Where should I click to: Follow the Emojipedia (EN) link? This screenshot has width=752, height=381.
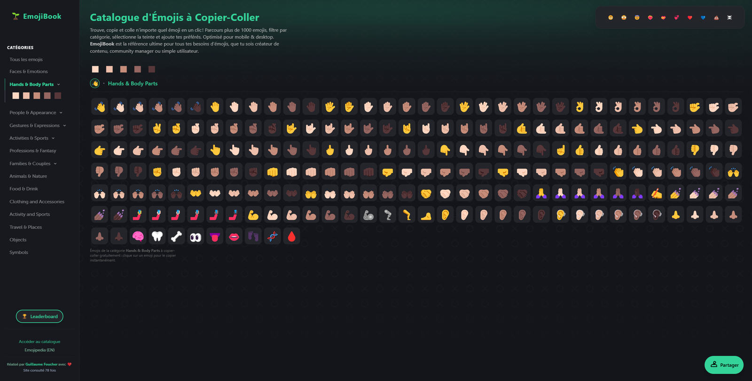coord(39,350)
